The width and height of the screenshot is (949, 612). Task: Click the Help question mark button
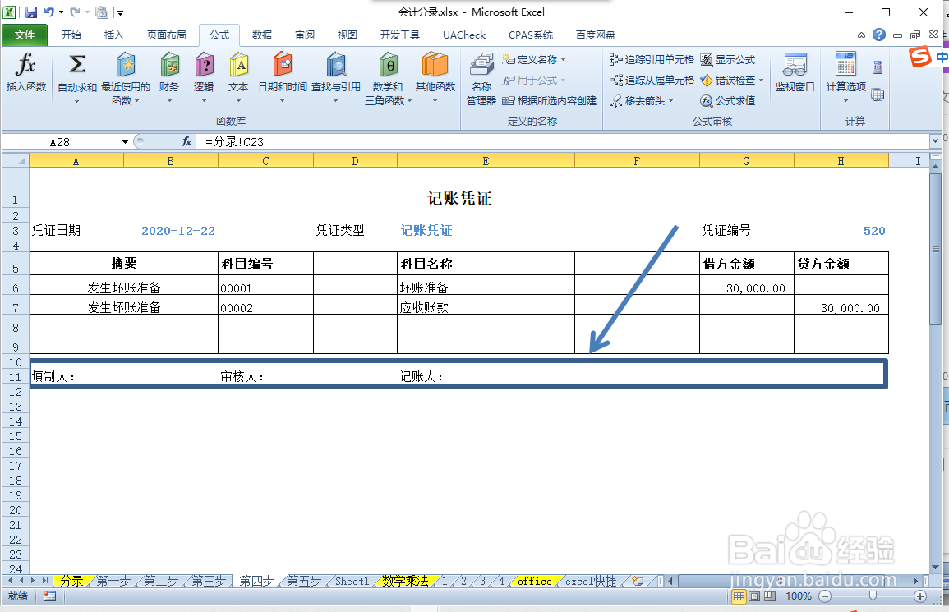click(879, 35)
